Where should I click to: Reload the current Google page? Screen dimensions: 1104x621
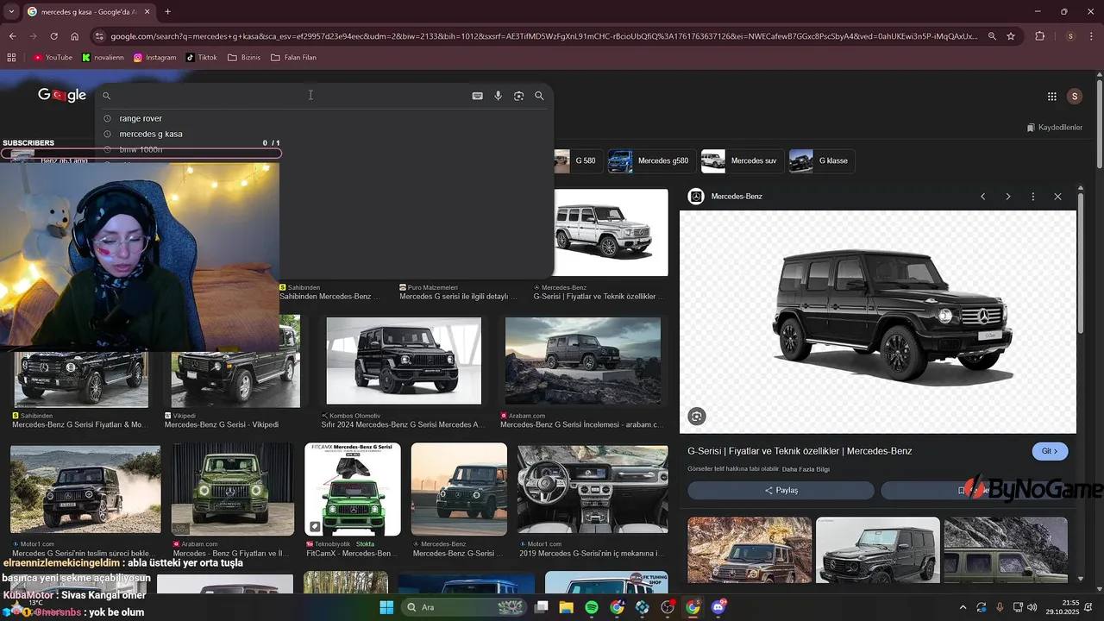click(x=53, y=36)
